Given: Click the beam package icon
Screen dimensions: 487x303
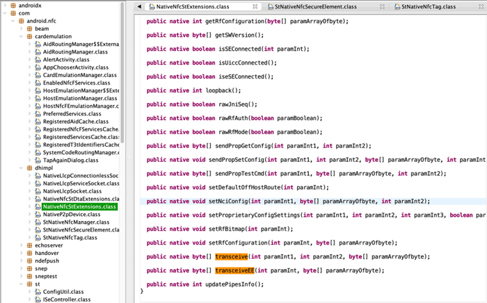Looking at the screenshot, I should pyautogui.click(x=29, y=28).
